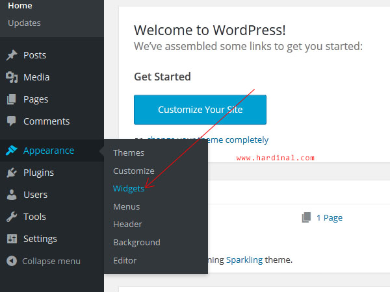Click the Welcome to WordPress! heading

210,30
